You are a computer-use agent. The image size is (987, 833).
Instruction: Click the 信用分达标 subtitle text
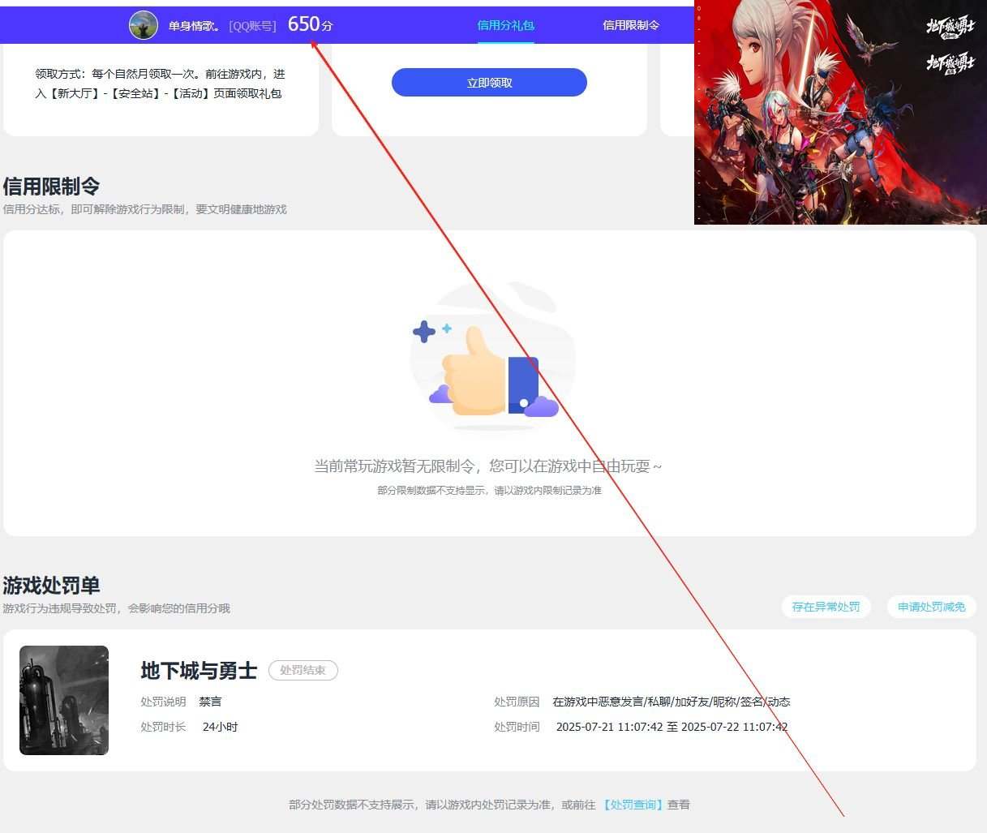tap(145, 209)
